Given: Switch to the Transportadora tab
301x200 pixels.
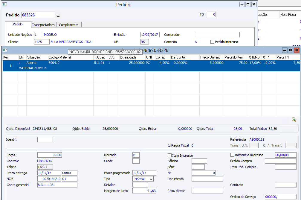Looking at the screenshot, I should pyautogui.click(x=43, y=25).
